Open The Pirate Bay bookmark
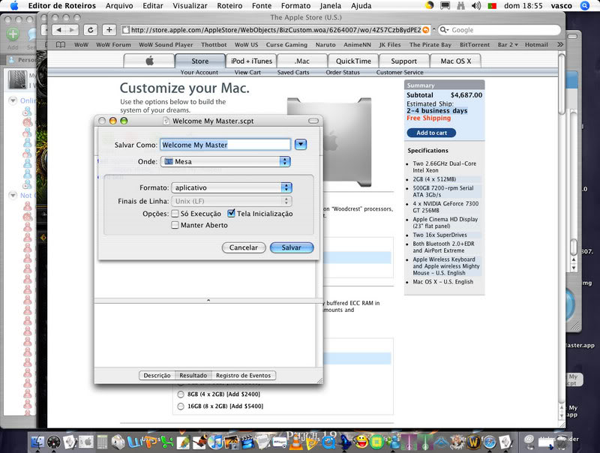Screen dimensions: 600x453 [x=430, y=45]
